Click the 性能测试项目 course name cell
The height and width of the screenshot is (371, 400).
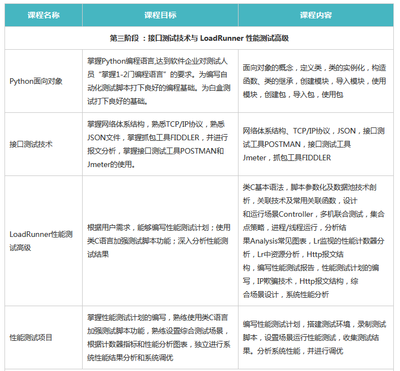[31, 337]
